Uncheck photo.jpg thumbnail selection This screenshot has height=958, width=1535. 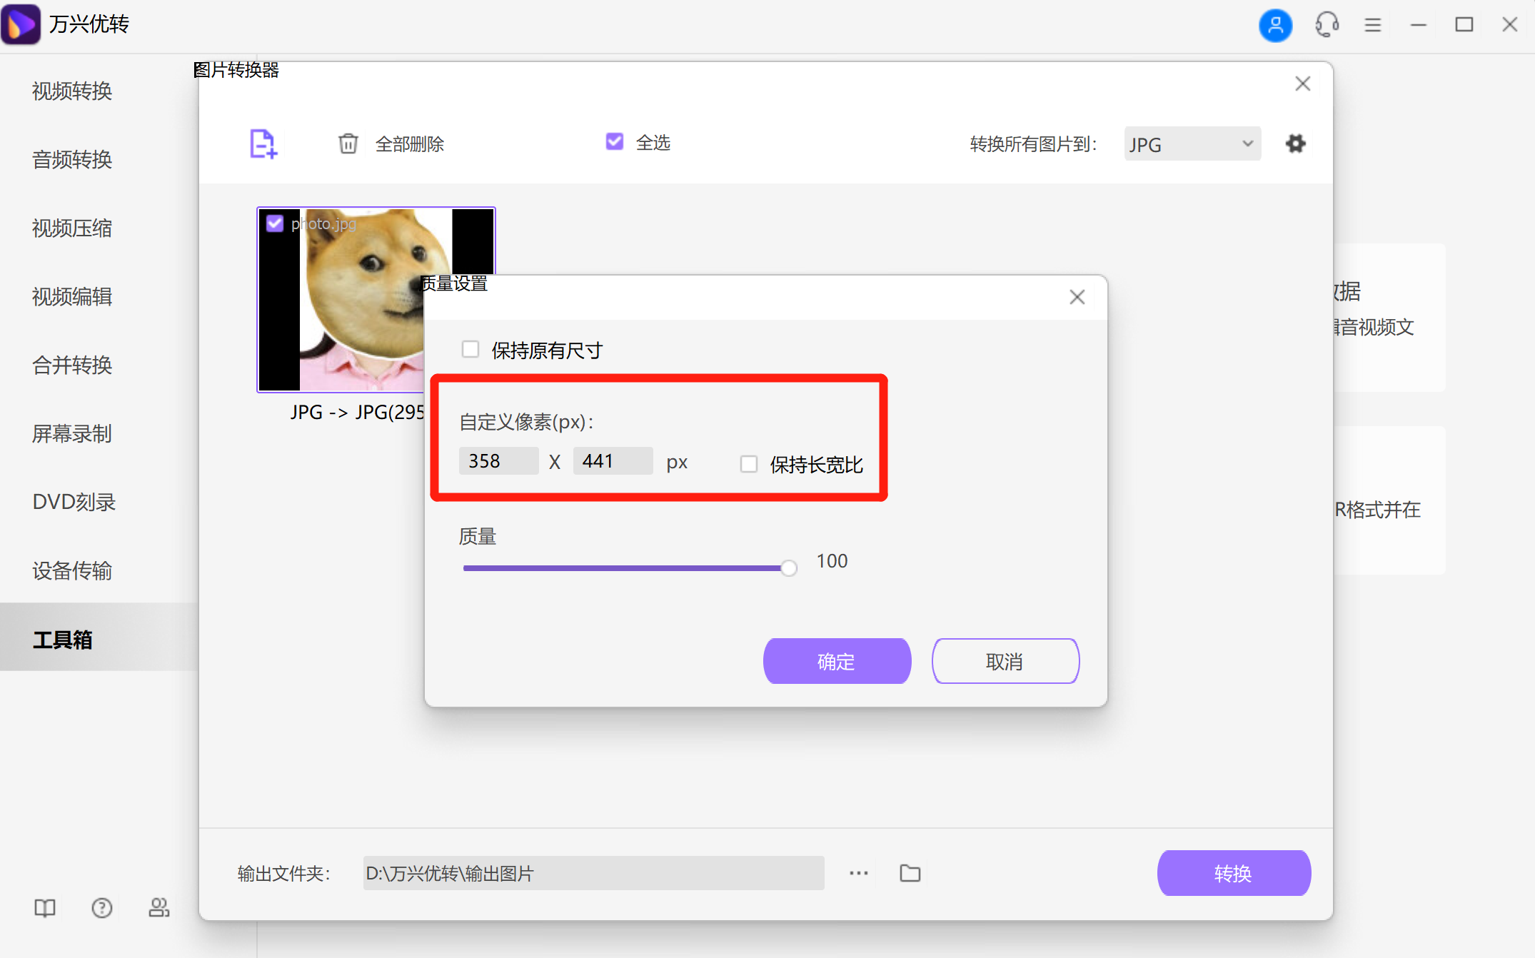[x=275, y=223]
